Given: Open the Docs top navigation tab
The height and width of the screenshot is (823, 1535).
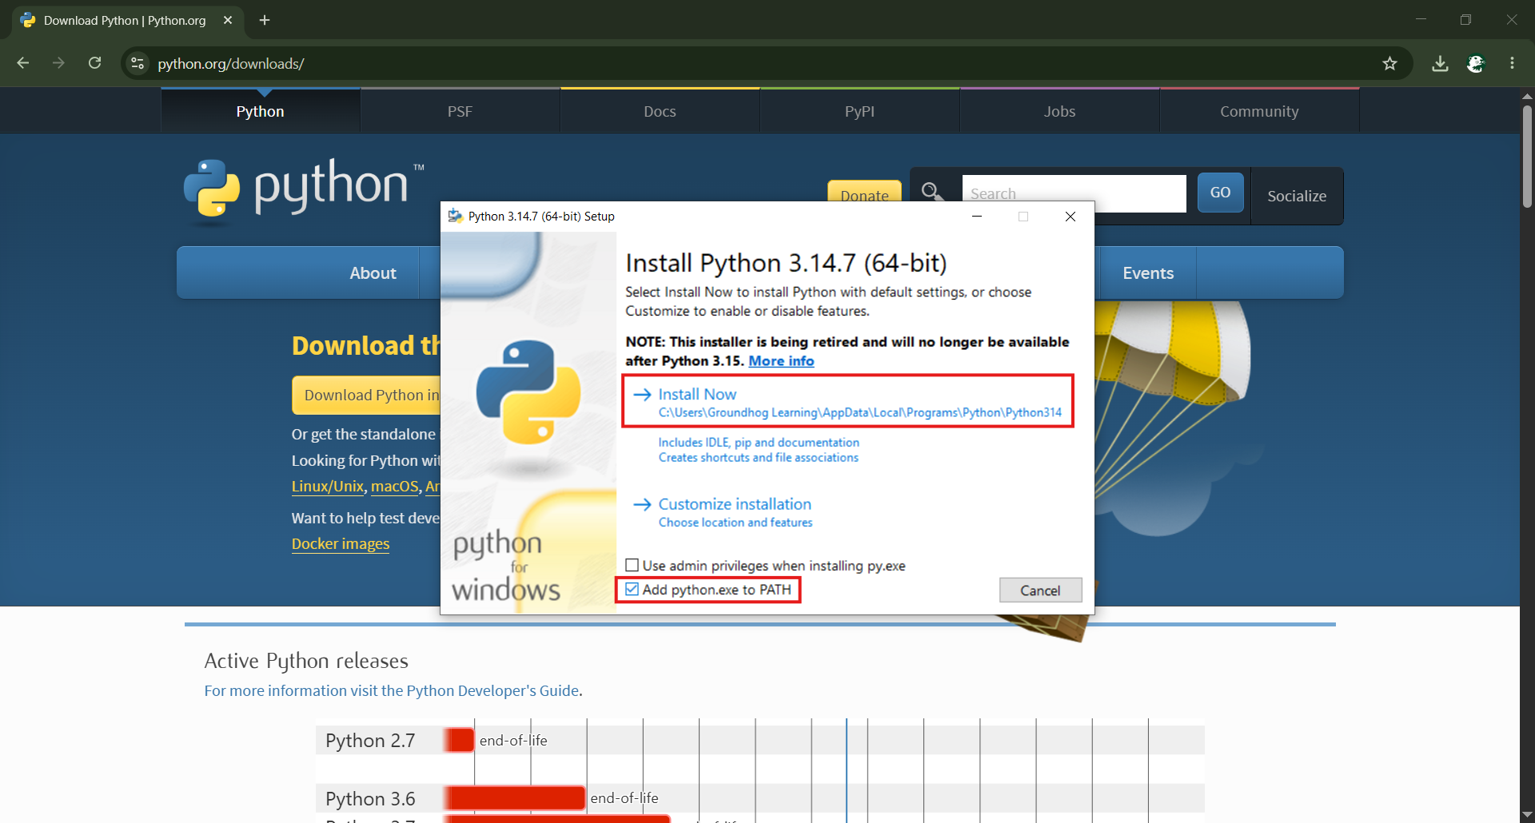Looking at the screenshot, I should pos(660,112).
